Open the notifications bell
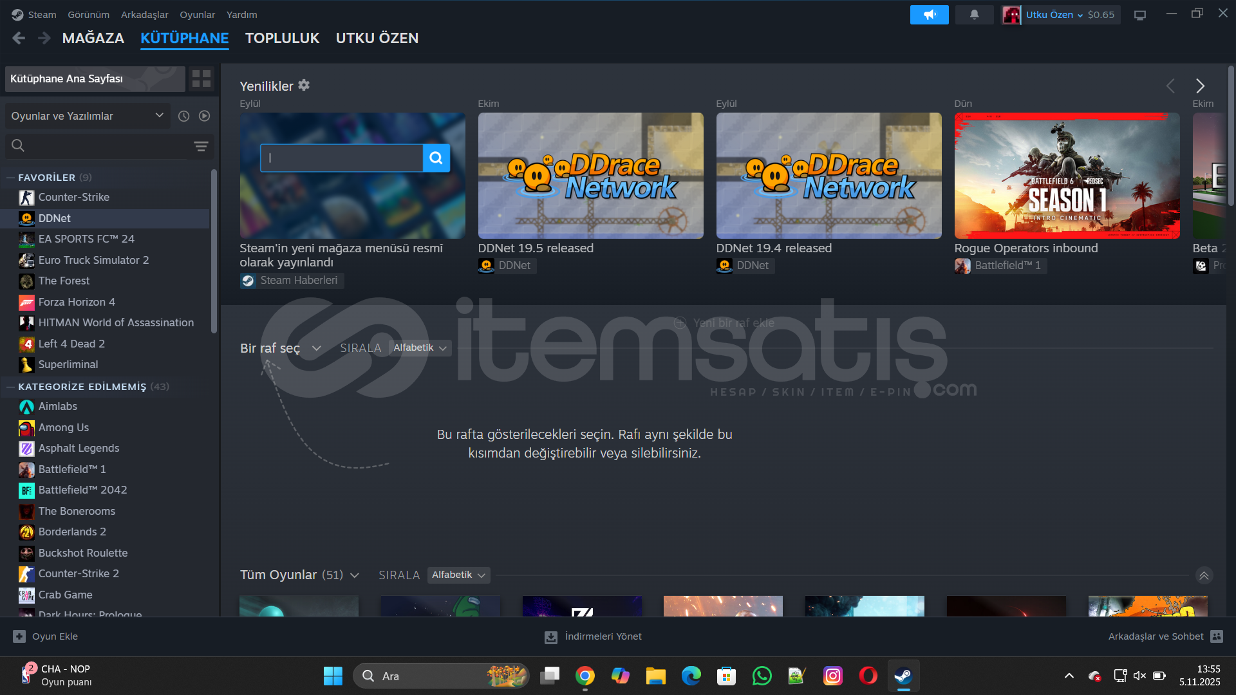 tap(974, 15)
